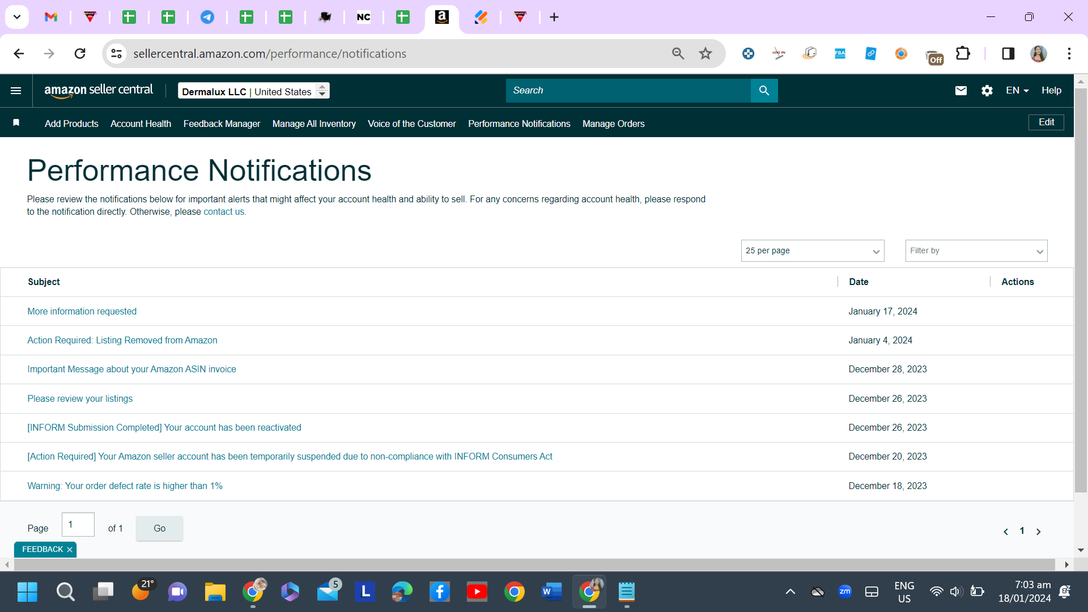
Task: Open the Seller Central hamburger menu
Action: point(16,91)
